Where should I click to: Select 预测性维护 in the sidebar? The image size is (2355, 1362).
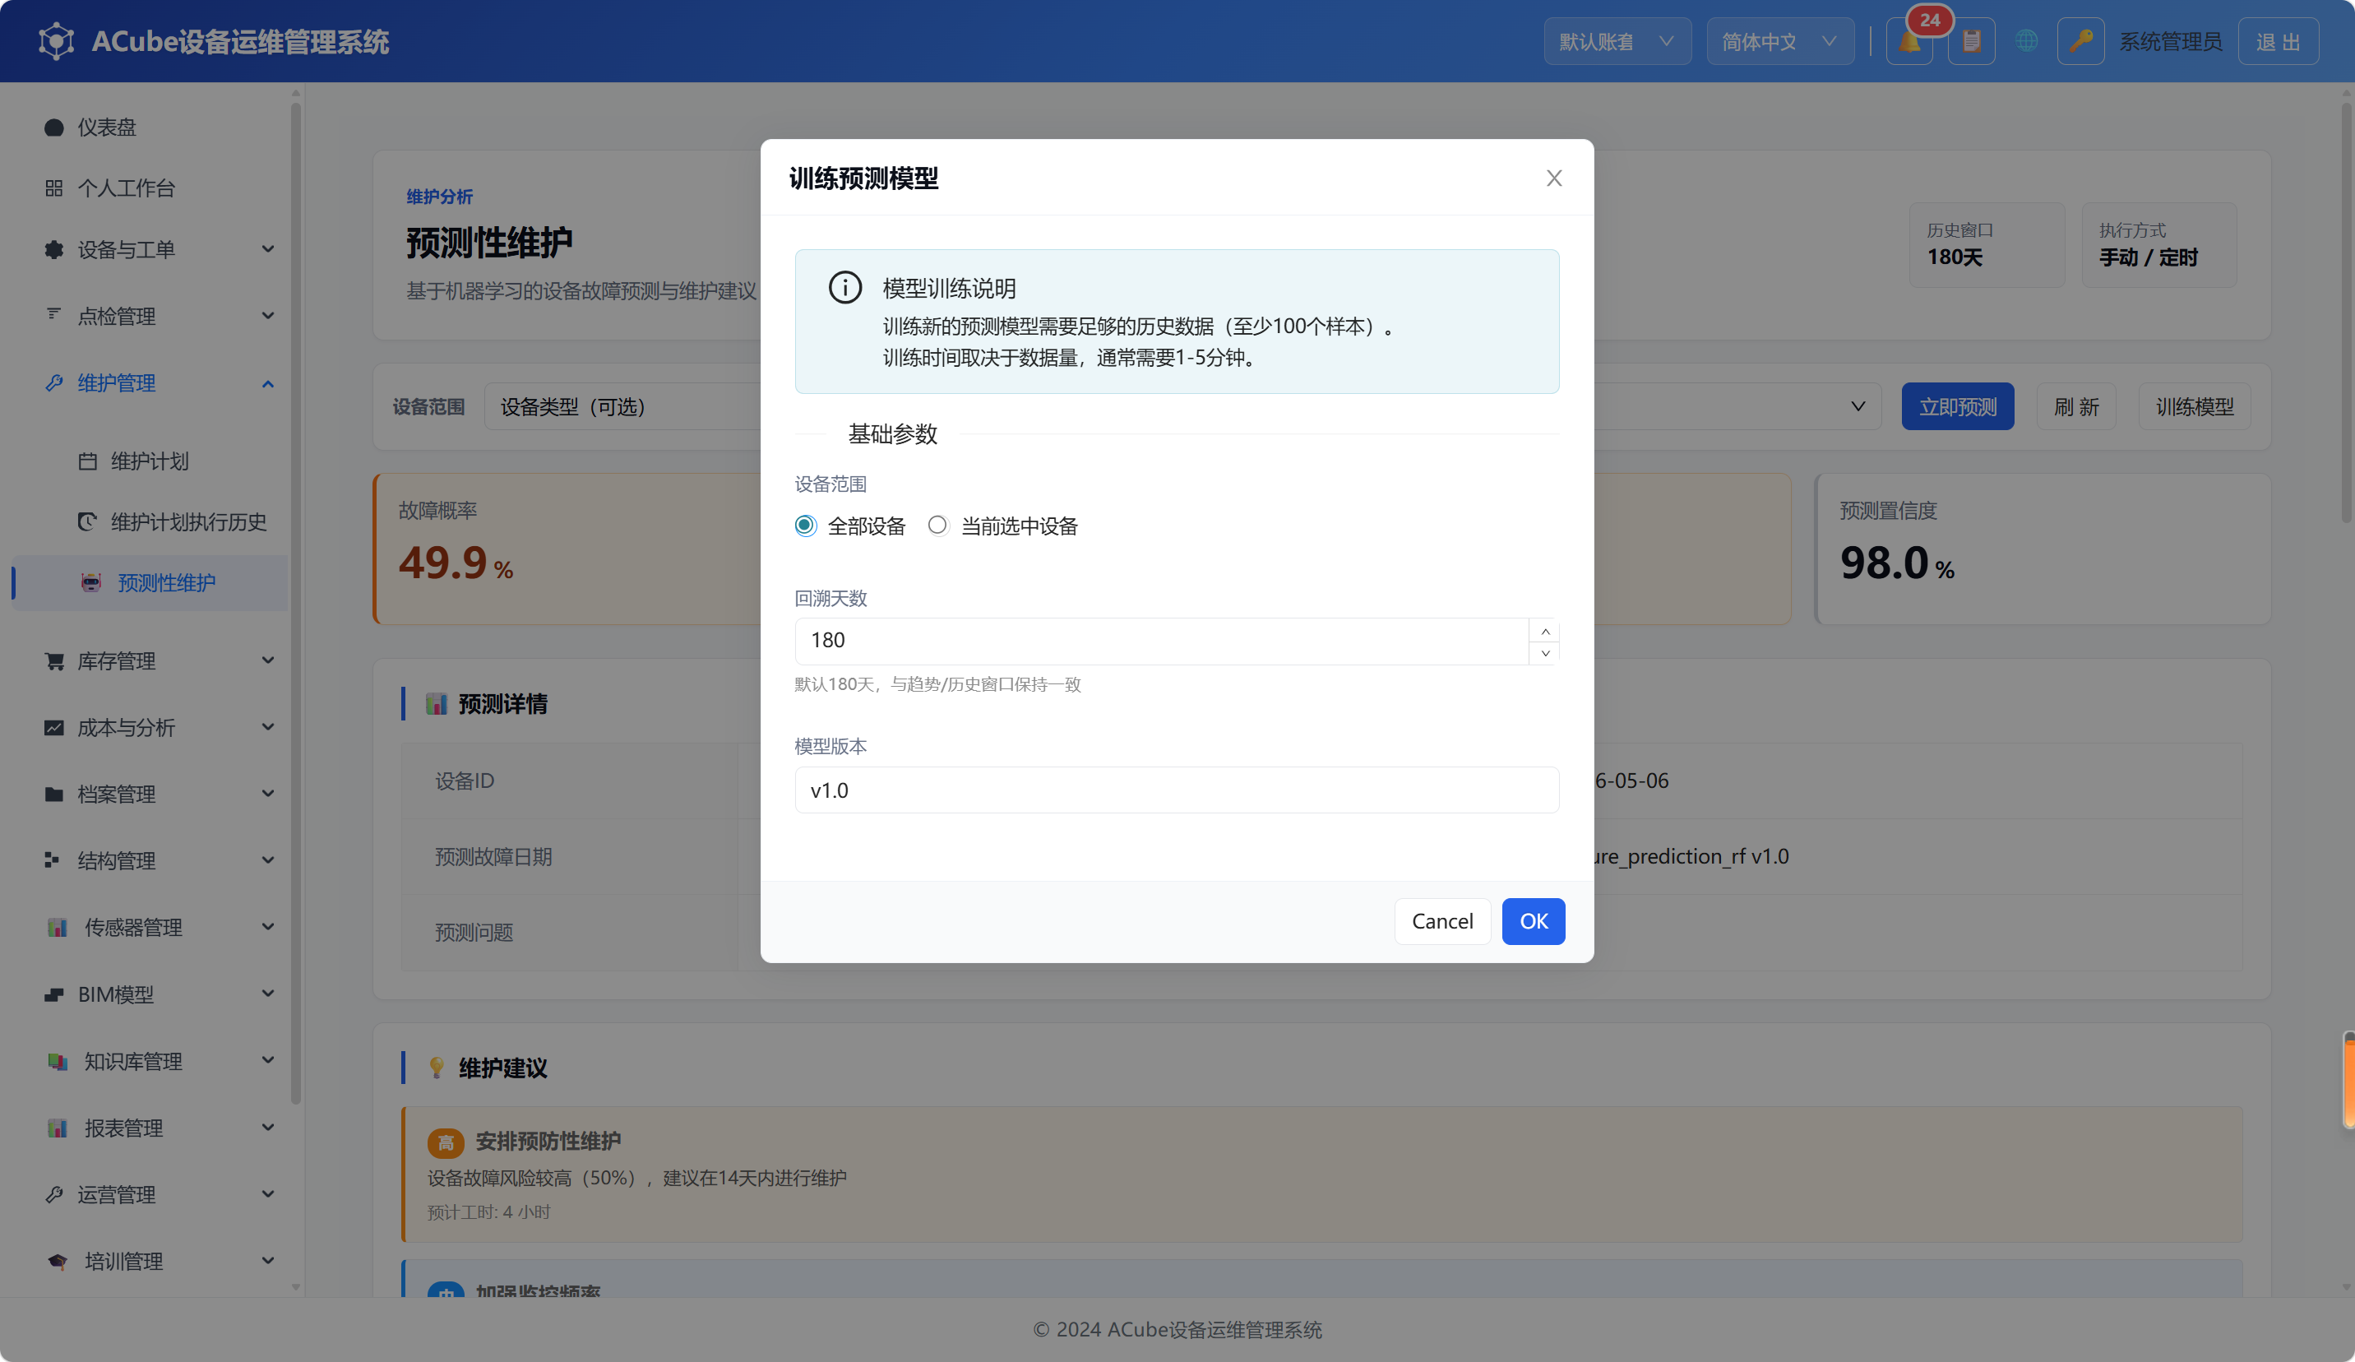150,582
